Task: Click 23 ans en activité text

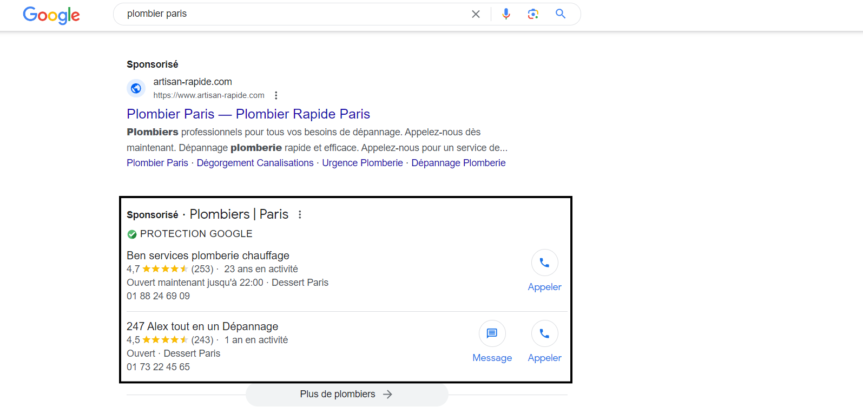Action: pos(261,269)
